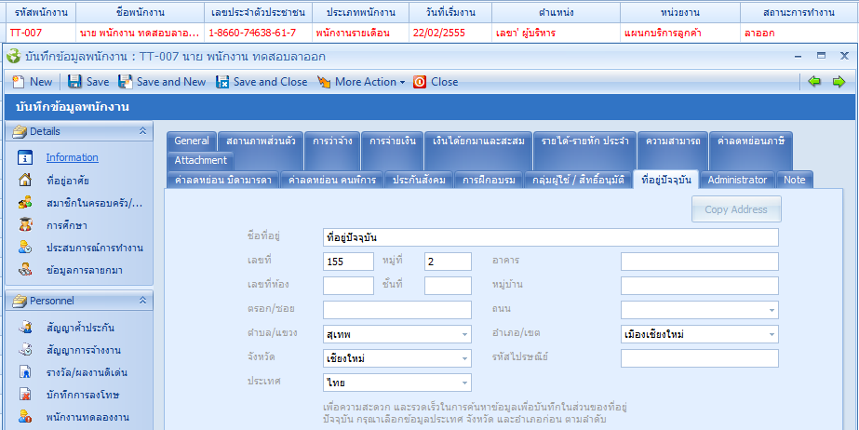Click the ลาออก status cell
Viewport: 859px width, 430px height.
[x=799, y=33]
